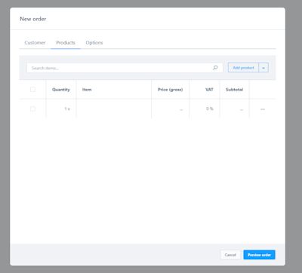The width and height of the screenshot is (302, 273).
Task: Click the Price (gross) column header
Action: [x=171, y=90]
